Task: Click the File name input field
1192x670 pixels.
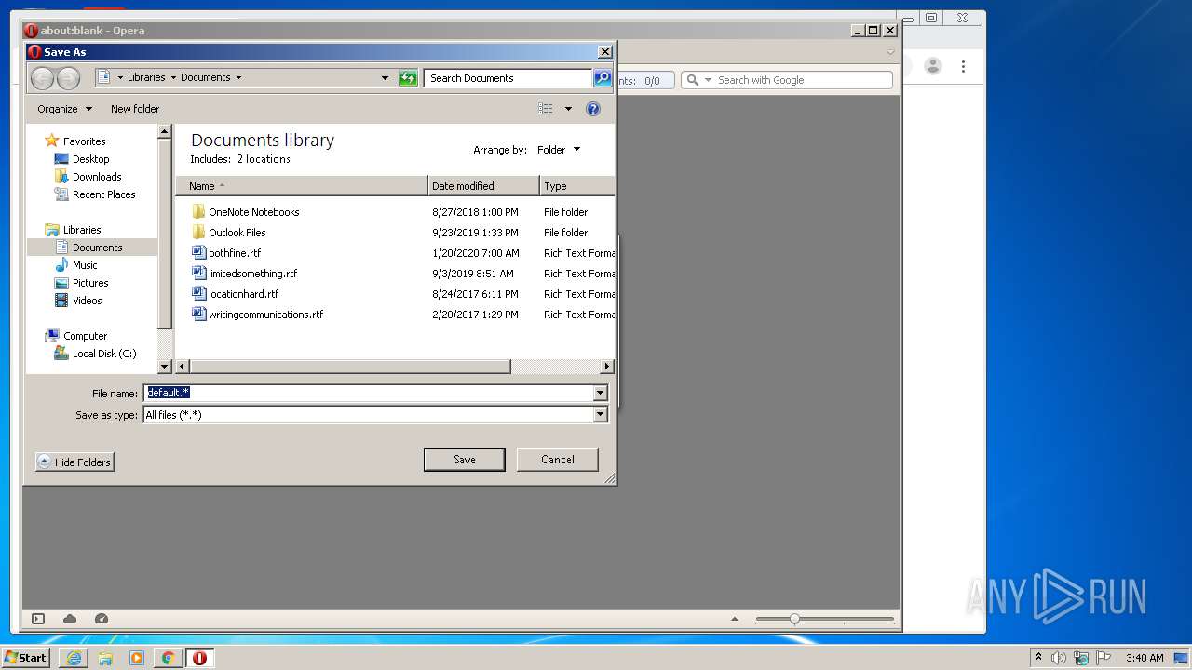Action: pos(369,393)
